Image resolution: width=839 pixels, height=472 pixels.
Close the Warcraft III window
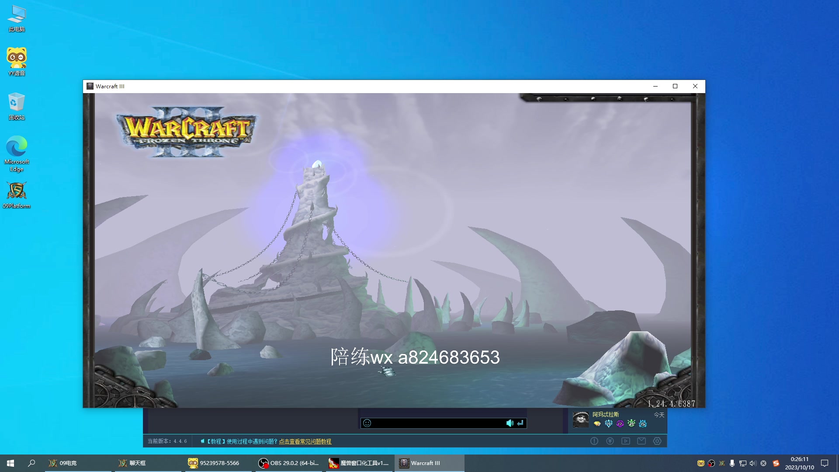click(x=695, y=86)
